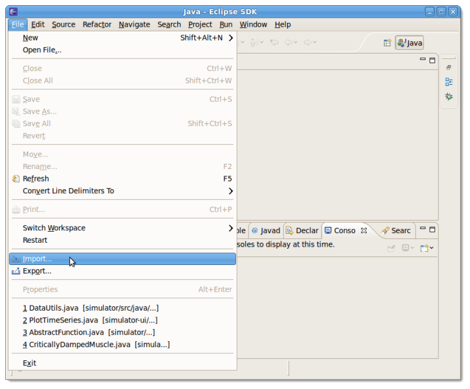470x389 pixels.
Task: Open the Run menu
Action: (226, 25)
